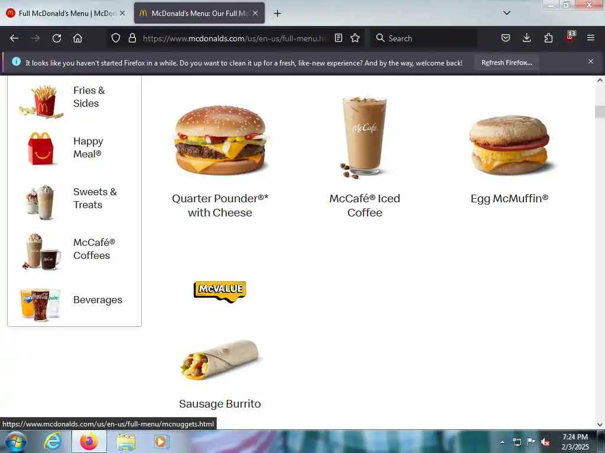Go back to the previous page
Viewport: 605px width, 453px height.
pos(14,38)
